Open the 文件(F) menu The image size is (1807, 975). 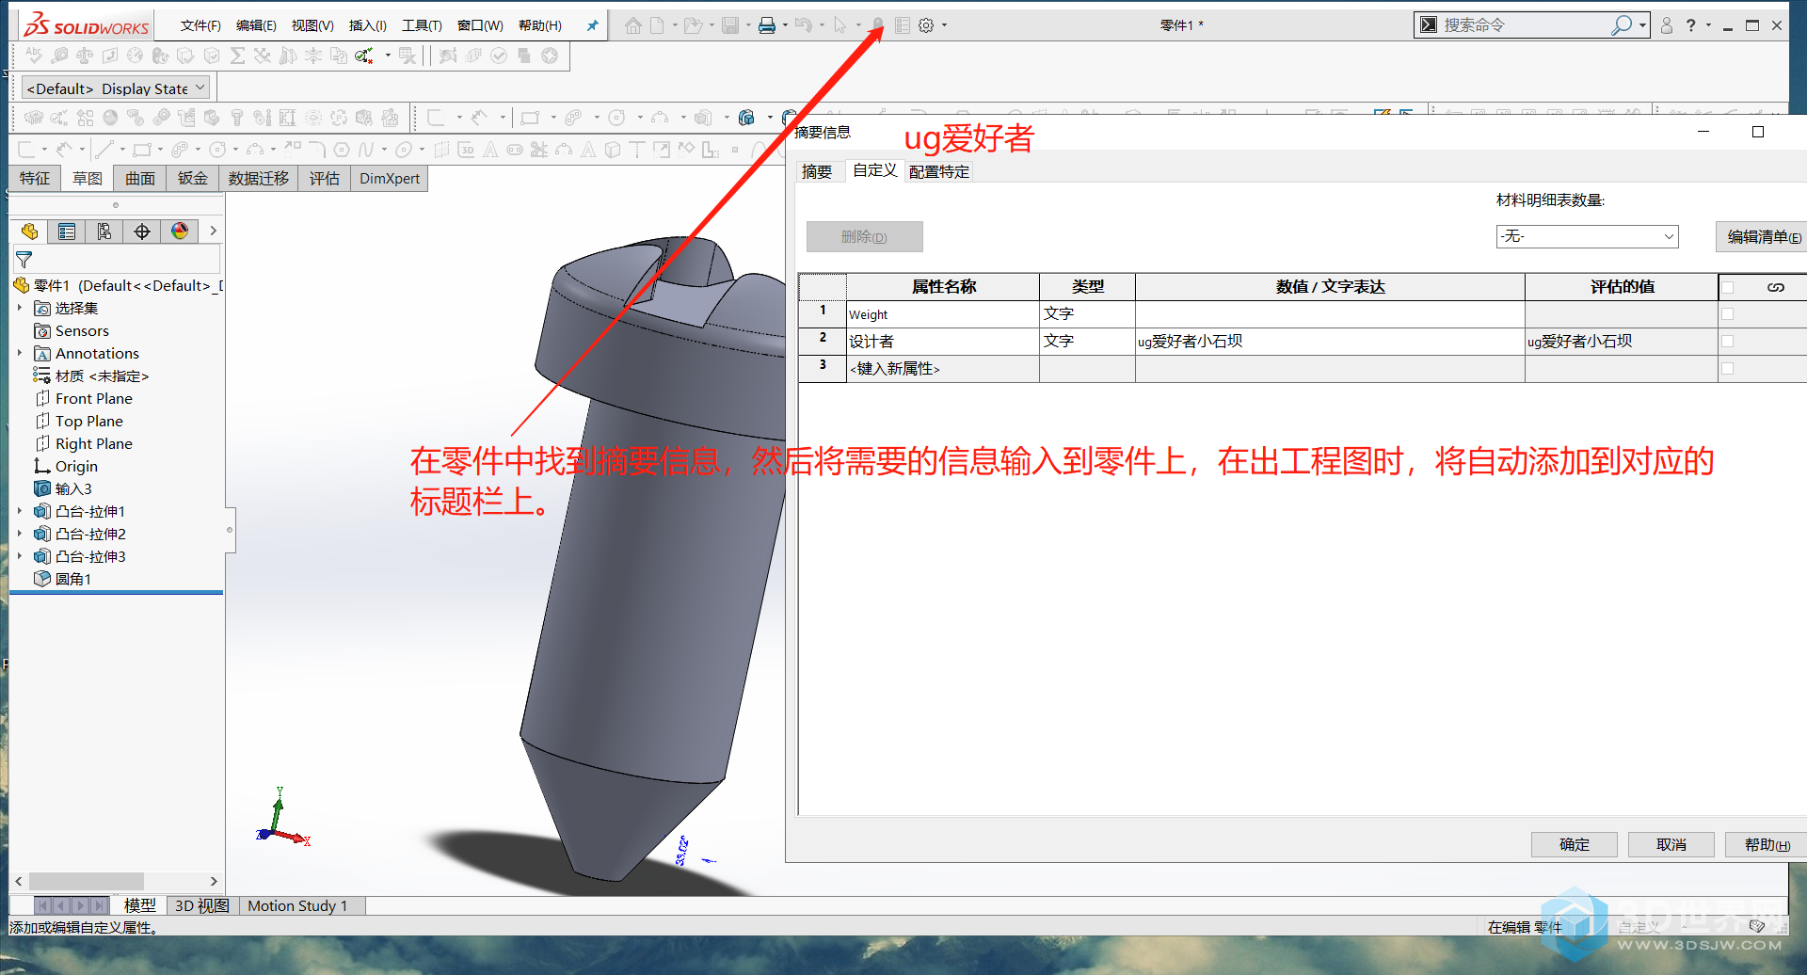(200, 25)
